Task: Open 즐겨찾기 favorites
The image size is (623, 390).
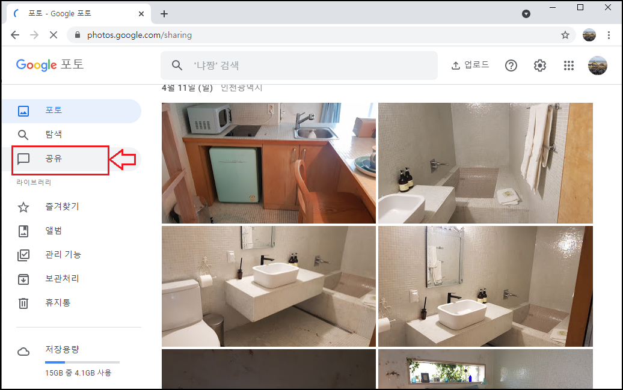Action: click(72, 207)
